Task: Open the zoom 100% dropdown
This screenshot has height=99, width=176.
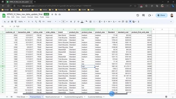Action: click(x=22, y=21)
